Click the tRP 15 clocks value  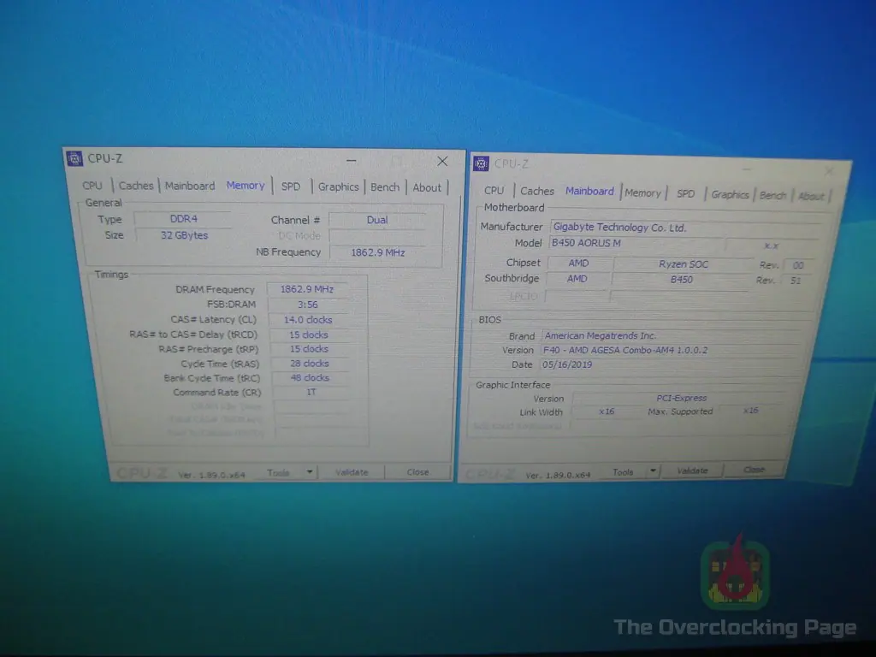point(309,349)
